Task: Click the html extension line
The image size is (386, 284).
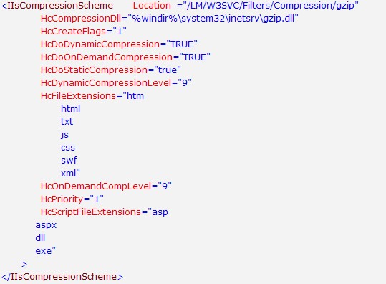Action: [x=71, y=109]
